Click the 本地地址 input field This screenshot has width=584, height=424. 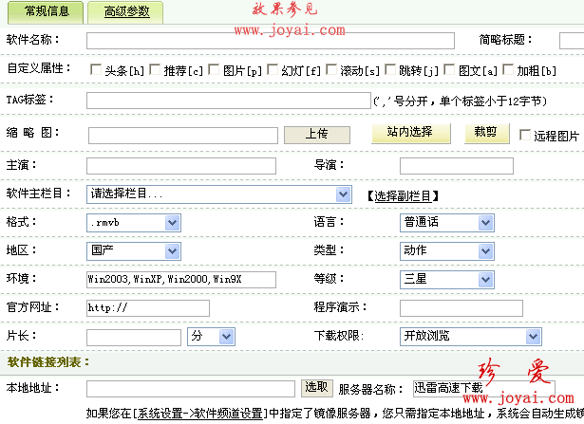191,389
